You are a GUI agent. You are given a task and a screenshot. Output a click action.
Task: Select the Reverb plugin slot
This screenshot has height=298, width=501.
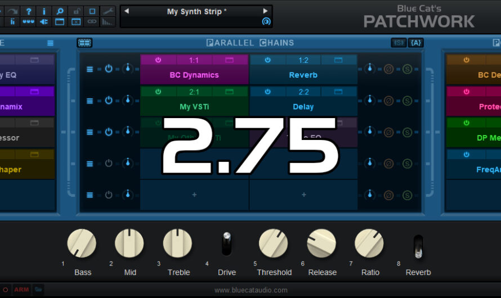pyautogui.click(x=303, y=75)
